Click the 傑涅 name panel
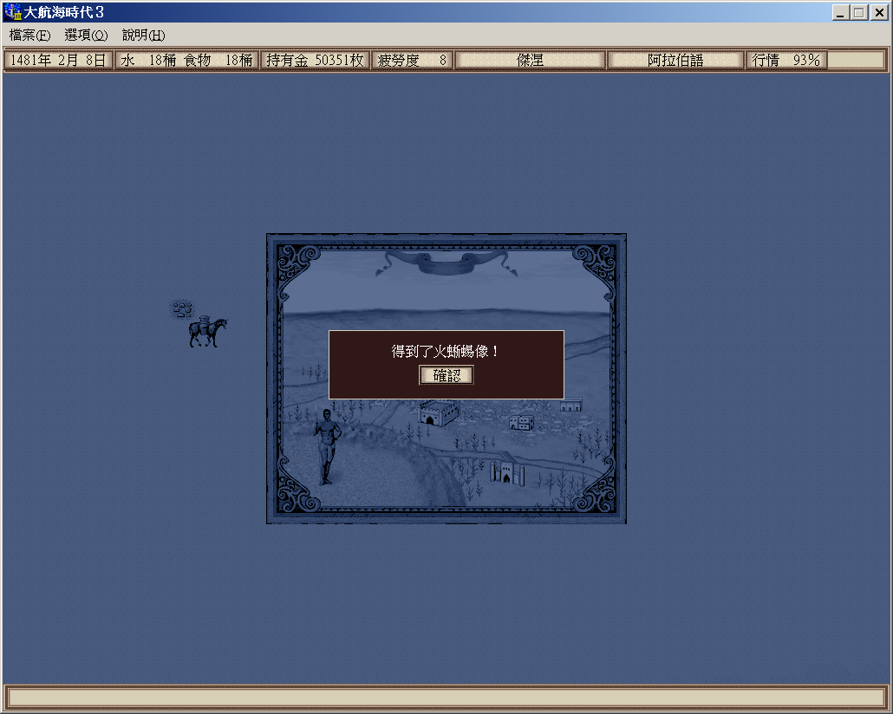Viewport: 893px width, 714px height. [530, 61]
